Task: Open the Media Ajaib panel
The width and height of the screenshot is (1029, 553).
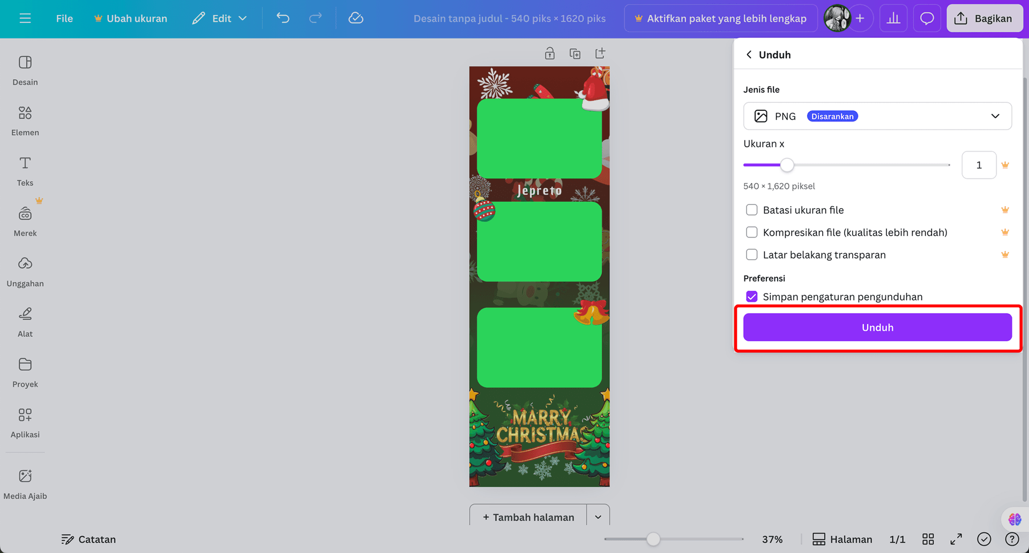Action: (25, 481)
